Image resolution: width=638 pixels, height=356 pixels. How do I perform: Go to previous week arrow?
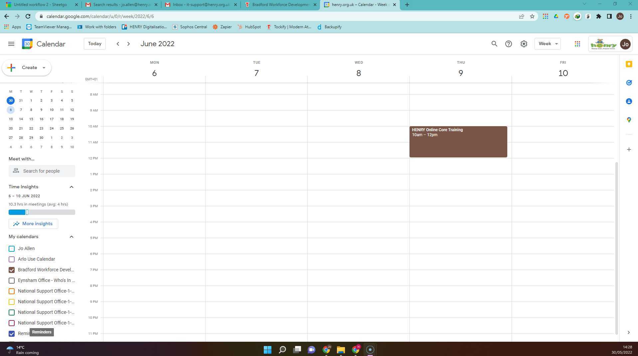pyautogui.click(x=118, y=44)
